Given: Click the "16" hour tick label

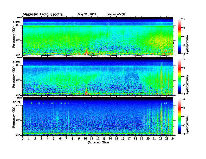Looking at the screenshot, I should coord(123,139).
